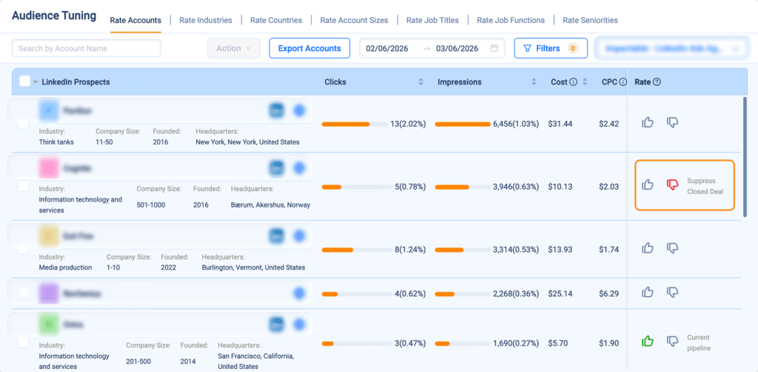Click the Rate column help icon

[x=657, y=82]
